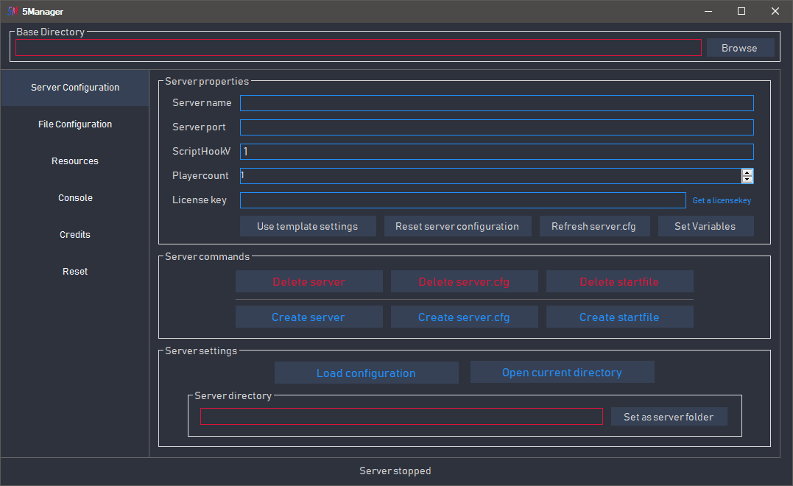Switch to the Resources tab

[x=75, y=161]
